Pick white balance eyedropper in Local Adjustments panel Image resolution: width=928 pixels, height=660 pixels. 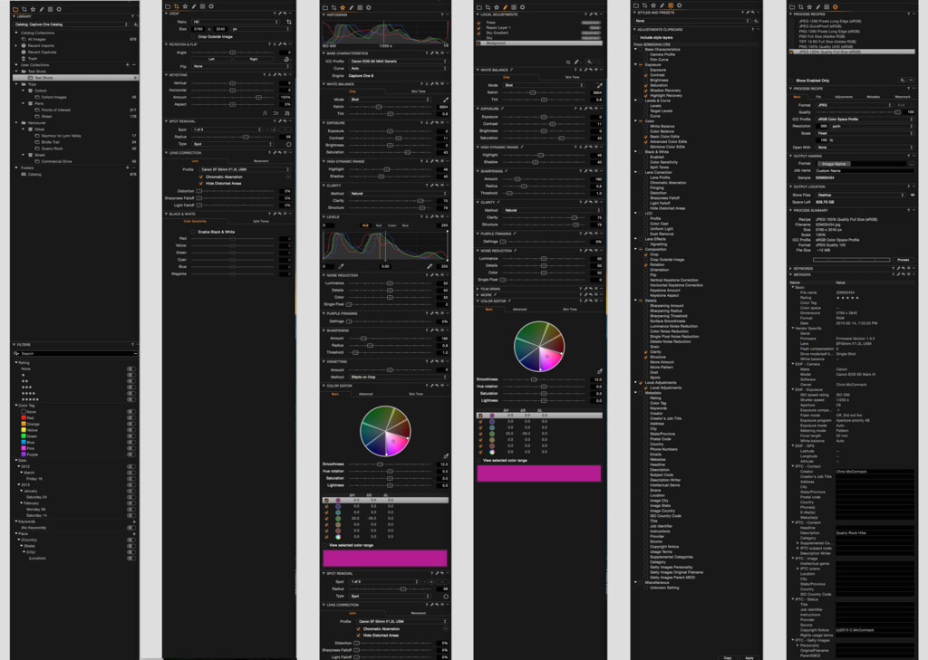(x=600, y=85)
